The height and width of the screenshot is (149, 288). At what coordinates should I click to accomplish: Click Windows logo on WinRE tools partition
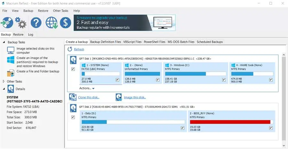233,65
